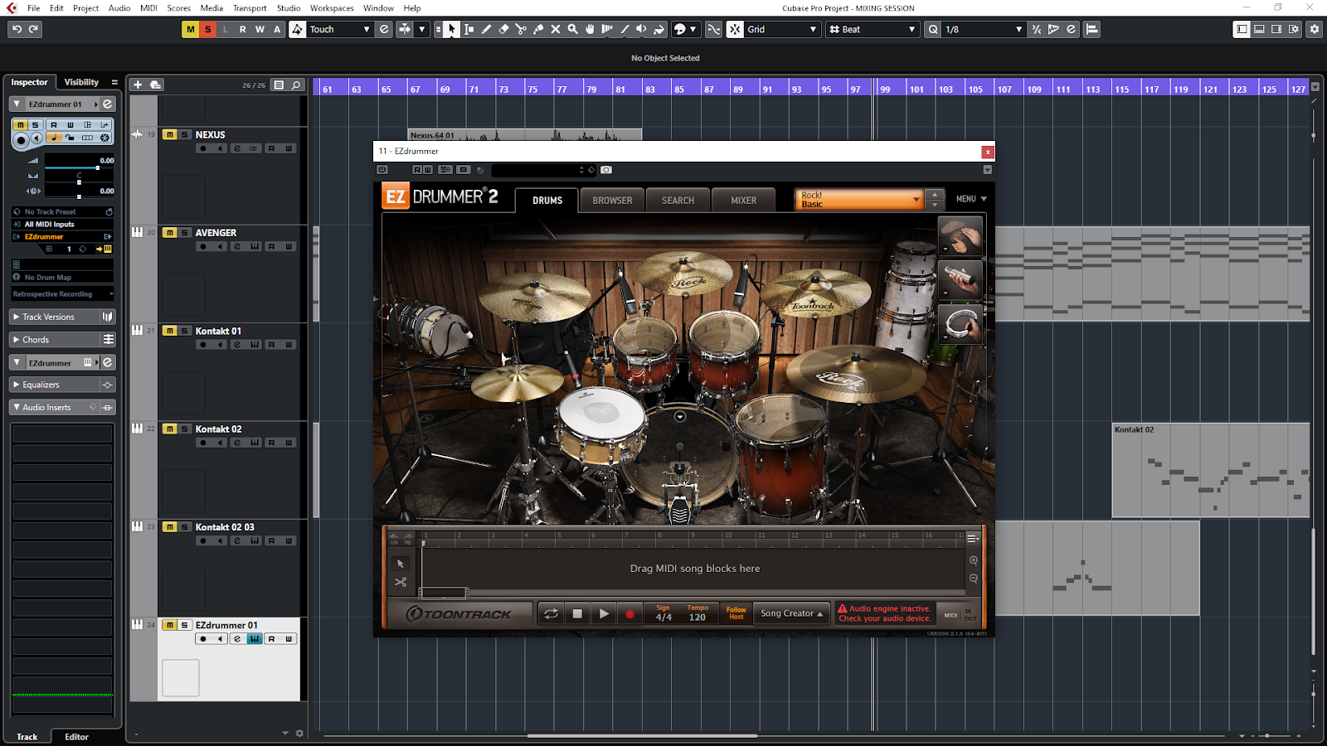The width and height of the screenshot is (1327, 746).
Task: Click the Add Track plus button
Action: tap(138, 85)
